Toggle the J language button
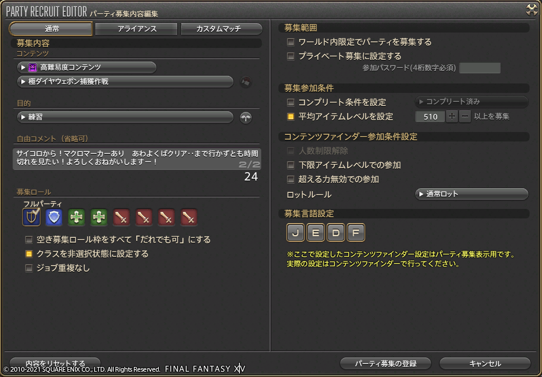The height and width of the screenshot is (377, 542). point(295,233)
